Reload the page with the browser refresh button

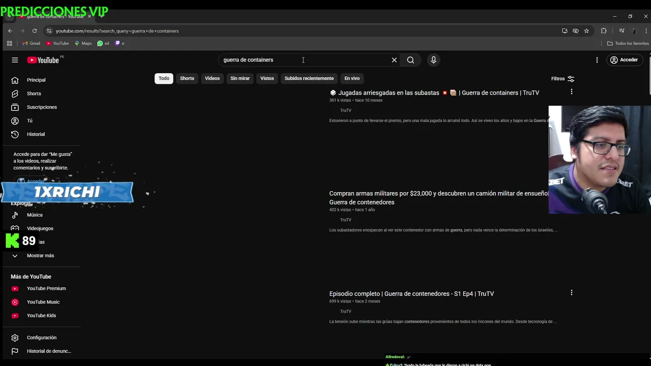coord(35,31)
